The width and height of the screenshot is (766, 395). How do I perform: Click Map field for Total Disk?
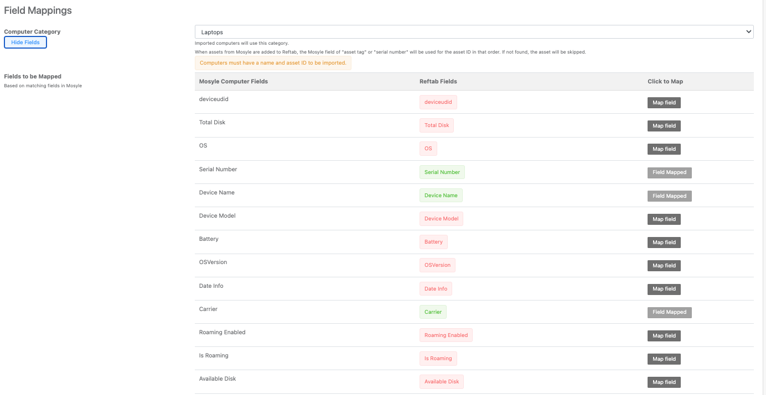click(664, 126)
